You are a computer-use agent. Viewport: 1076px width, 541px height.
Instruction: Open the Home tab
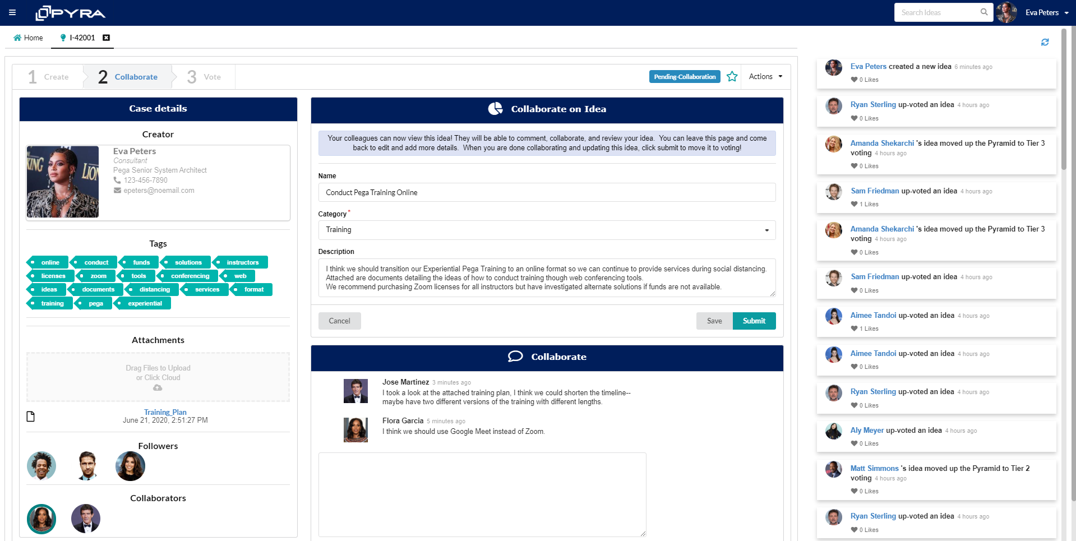(28, 38)
